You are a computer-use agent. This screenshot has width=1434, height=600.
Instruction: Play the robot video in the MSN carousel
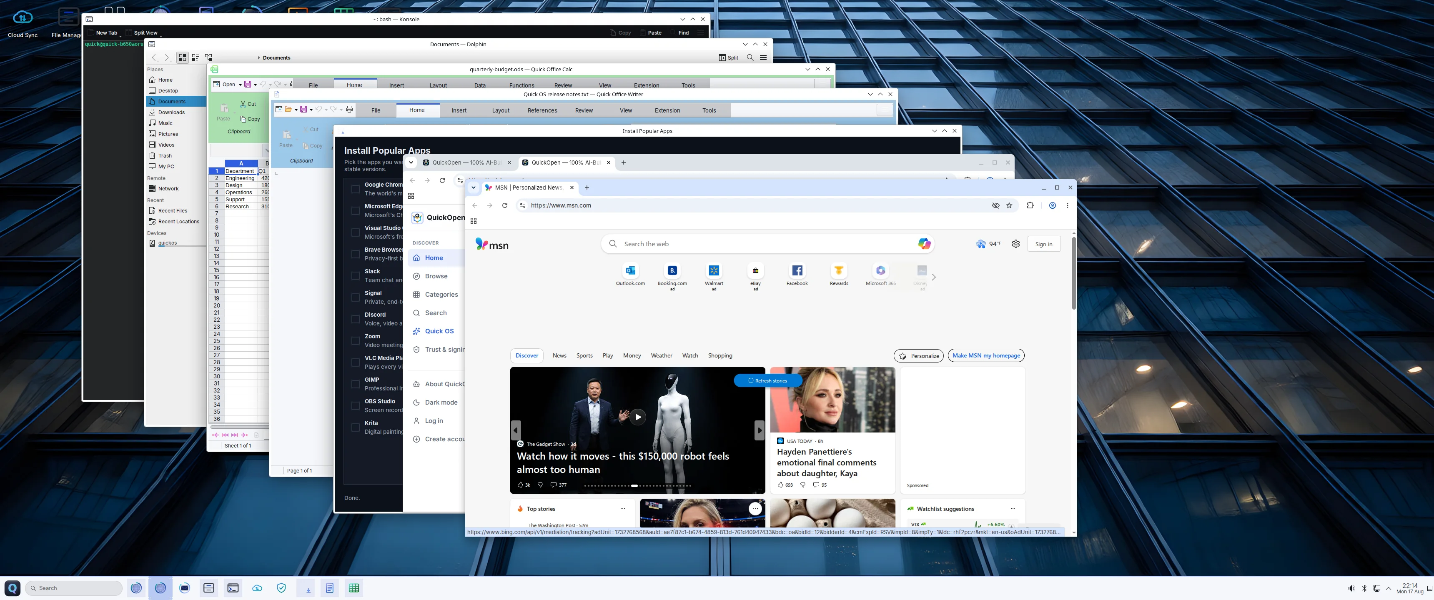(637, 417)
